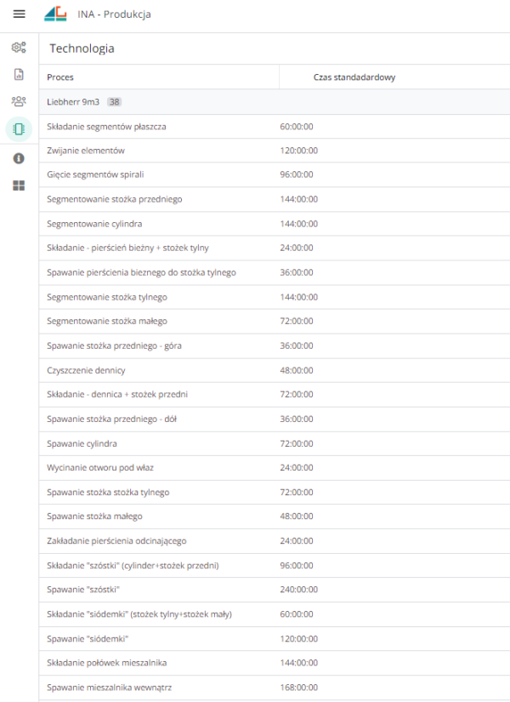This screenshot has height=702, width=510.
Task: Select Wycinanie otworu pod właz row
Action: tap(100, 468)
